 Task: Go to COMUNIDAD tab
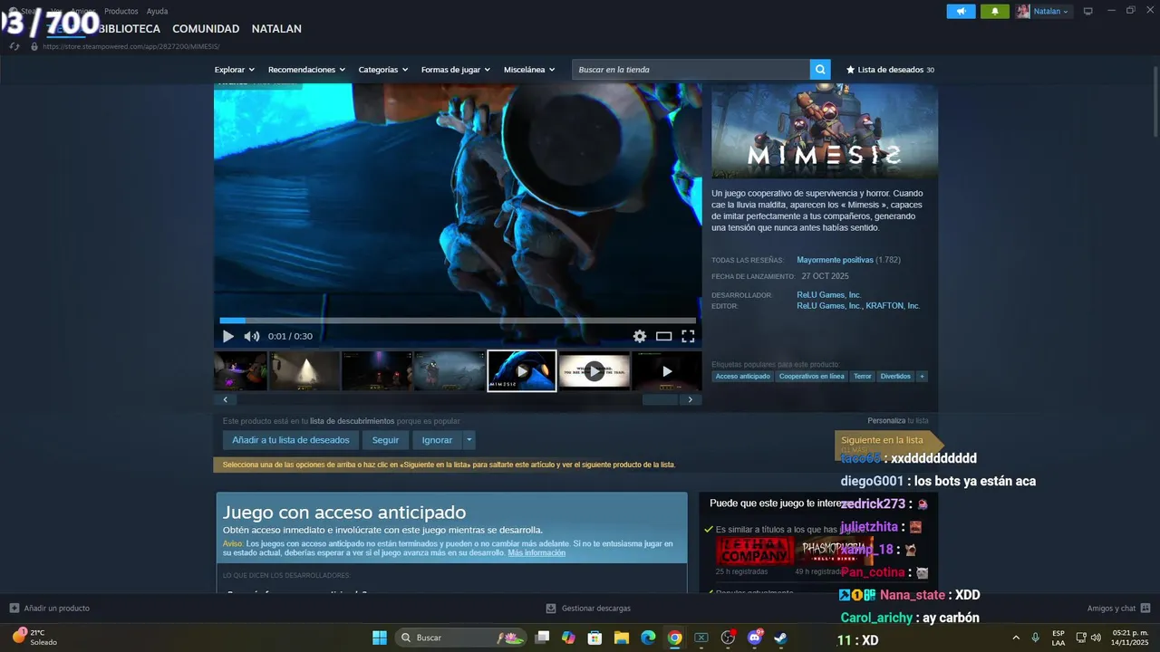206,29
